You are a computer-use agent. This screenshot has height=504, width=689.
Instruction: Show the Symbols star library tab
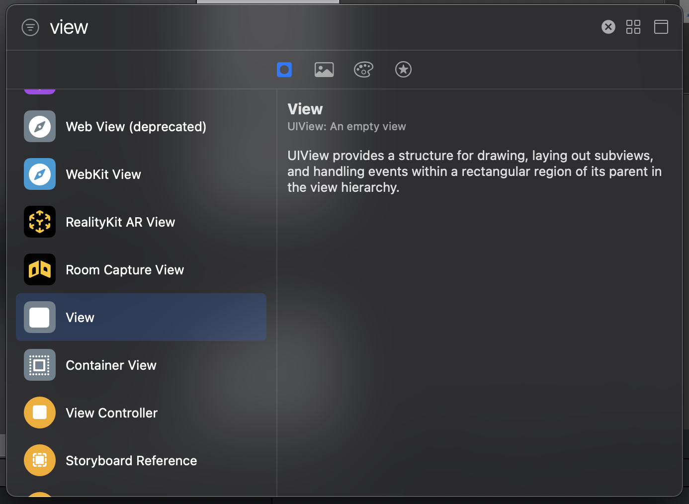pos(403,70)
